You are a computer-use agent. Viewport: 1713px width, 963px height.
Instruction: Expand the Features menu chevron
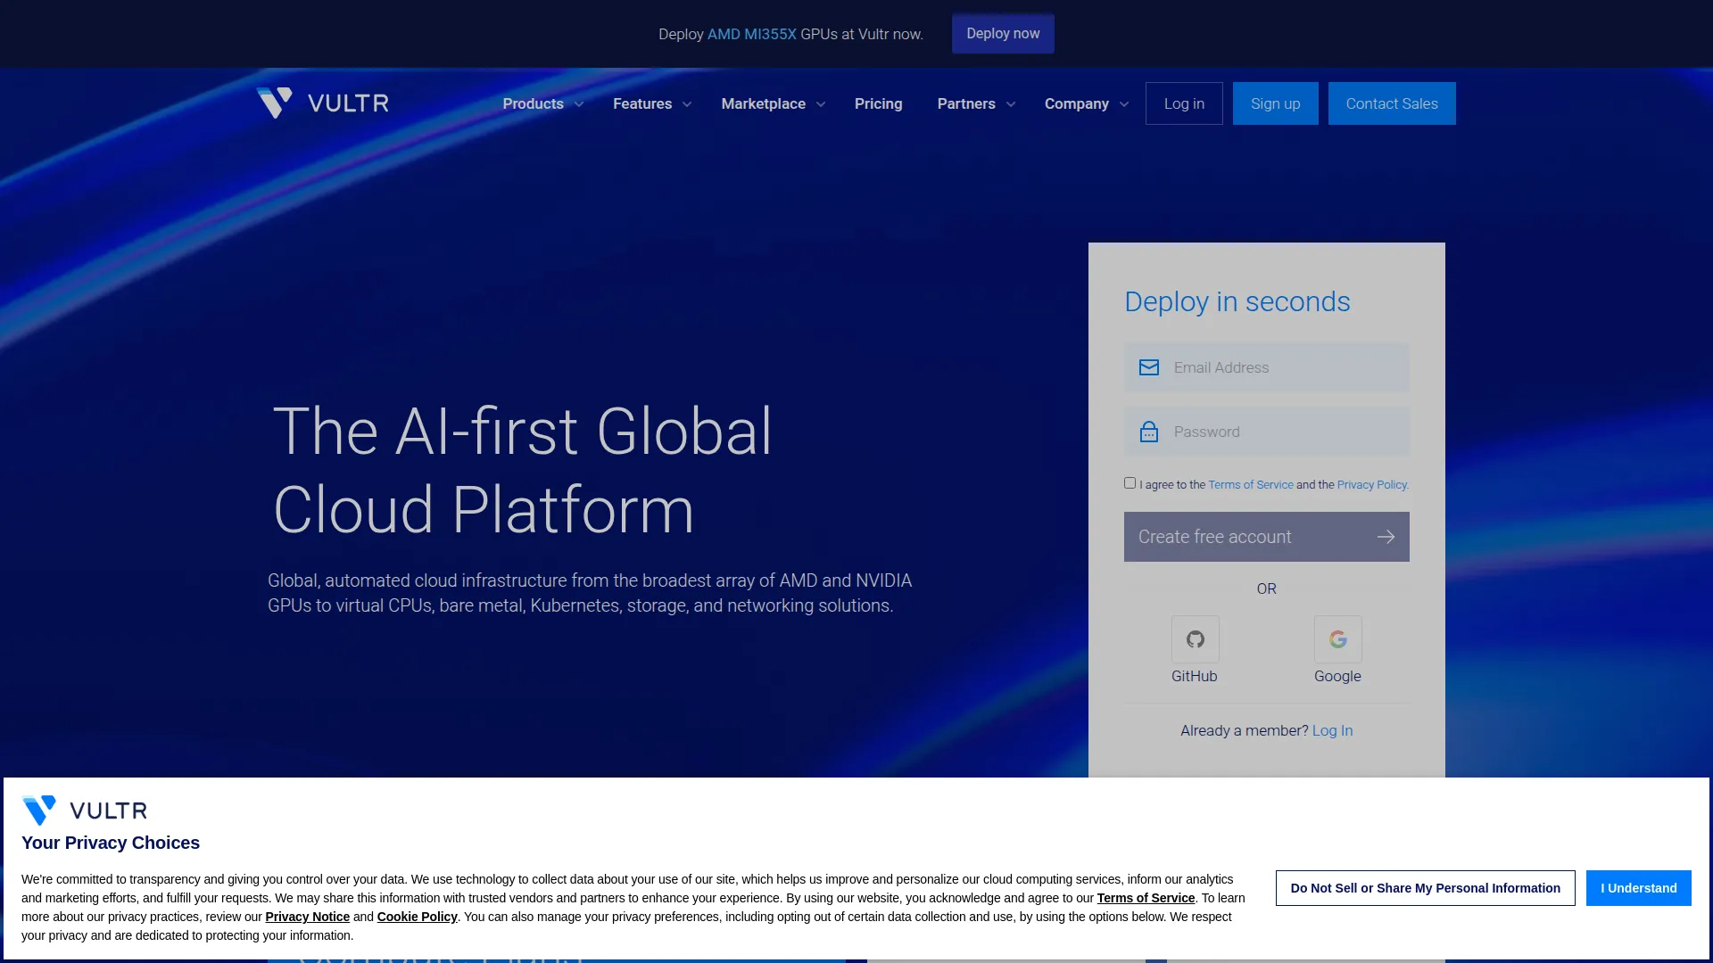pyautogui.click(x=687, y=104)
